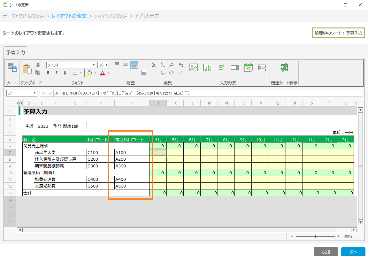The width and height of the screenshot is (368, 261).
Task: Cut selection with scissors icon
Action: [38, 65]
